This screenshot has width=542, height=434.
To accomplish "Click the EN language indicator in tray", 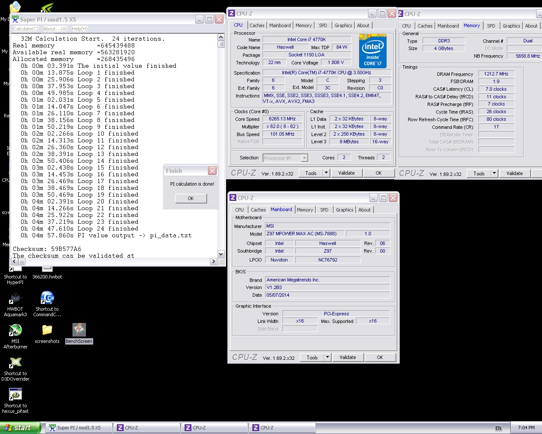I will 498,428.
